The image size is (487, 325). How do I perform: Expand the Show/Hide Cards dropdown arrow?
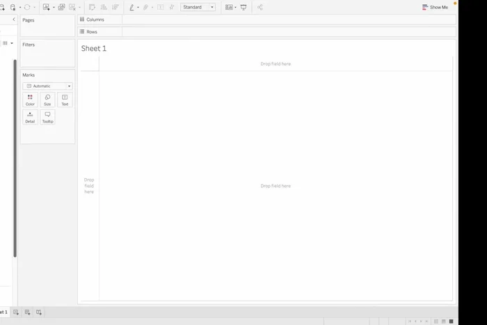coord(235,8)
